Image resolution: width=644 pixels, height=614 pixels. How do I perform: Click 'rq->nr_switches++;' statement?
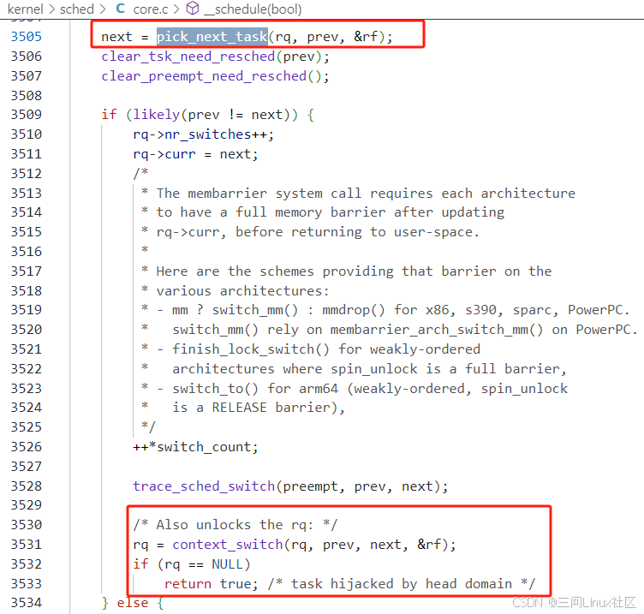[x=203, y=134]
